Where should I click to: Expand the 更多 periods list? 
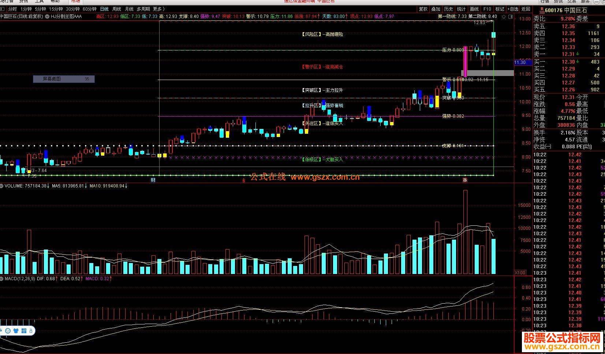coord(158,9)
